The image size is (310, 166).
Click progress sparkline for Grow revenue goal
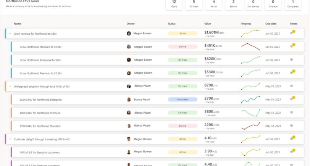250,34
